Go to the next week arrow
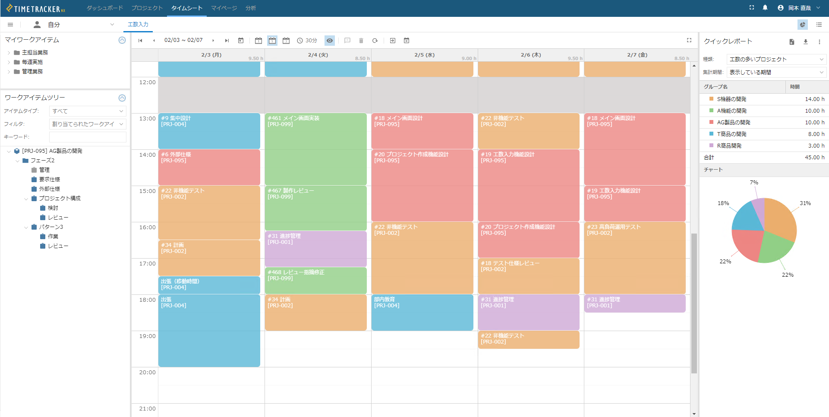This screenshot has height=417, width=829. click(x=213, y=41)
